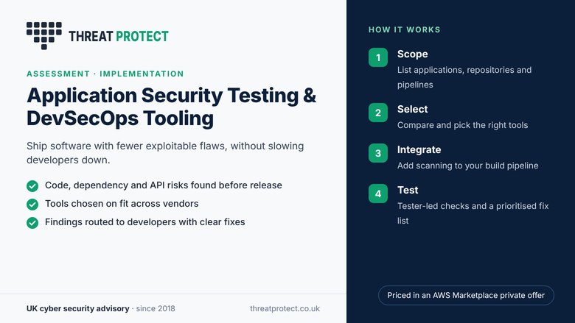575x323 pixels.
Task: Click checkmark beside Code, dependency and API risks
Action: 32,186
